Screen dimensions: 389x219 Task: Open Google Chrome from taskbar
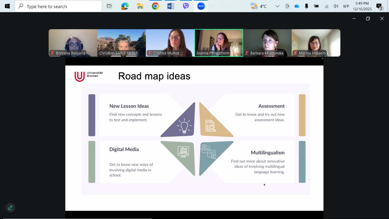click(155, 6)
